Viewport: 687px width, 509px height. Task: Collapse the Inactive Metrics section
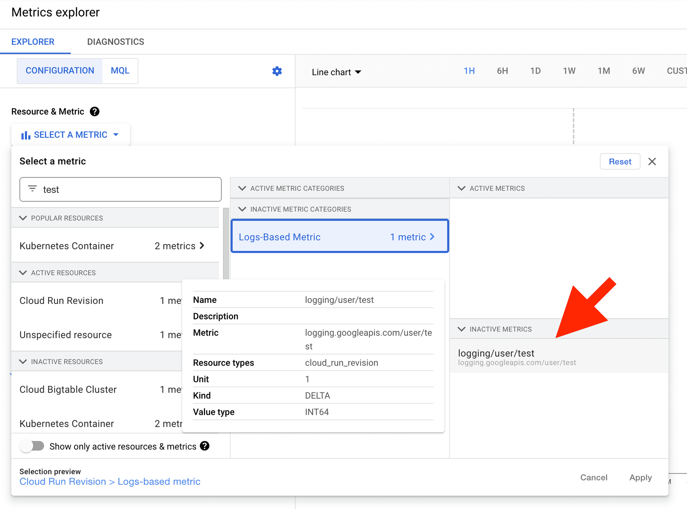[x=462, y=329]
